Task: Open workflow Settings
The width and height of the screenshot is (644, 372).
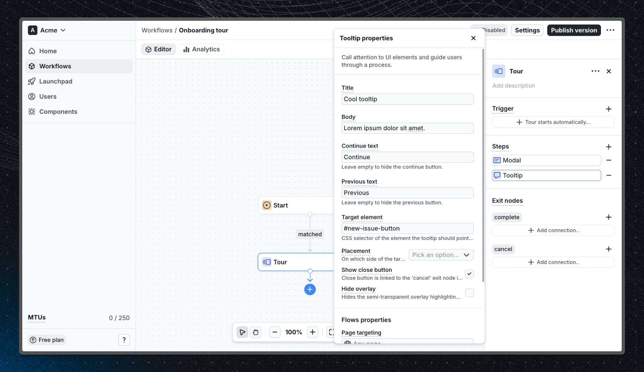Action: (x=527, y=30)
